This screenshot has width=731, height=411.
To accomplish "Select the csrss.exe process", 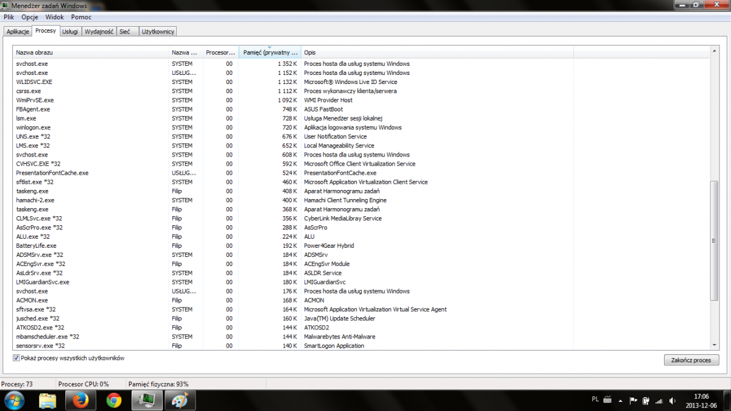I will [362, 91].
